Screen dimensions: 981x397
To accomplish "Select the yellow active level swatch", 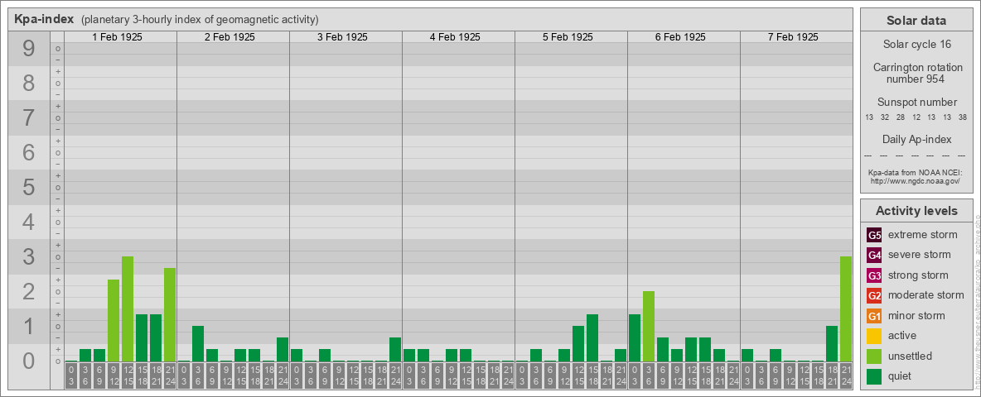I will 874,336.
